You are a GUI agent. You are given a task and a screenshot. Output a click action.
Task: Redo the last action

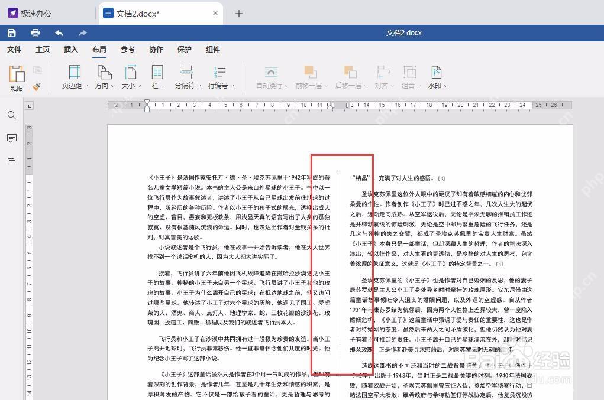pyautogui.click(x=83, y=33)
